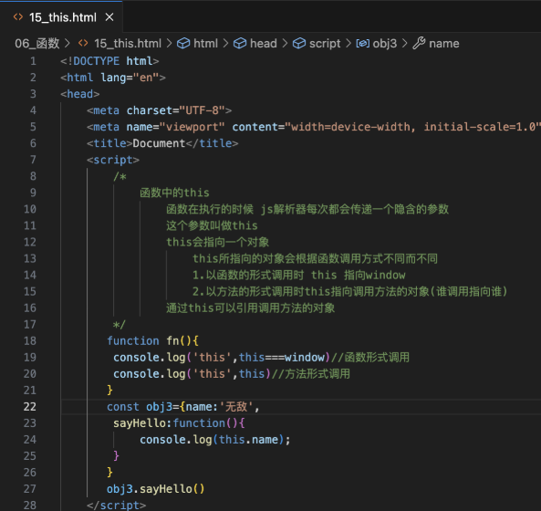This screenshot has width=541, height=511.
Task: Expand chevron after 15_this.html breadcrumb
Action: click(x=169, y=44)
